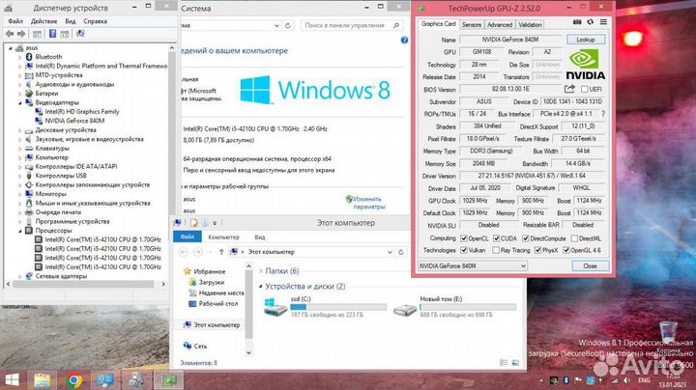Click the Device Manager back arrow
This screenshot has height=390, width=696.
tap(10, 34)
